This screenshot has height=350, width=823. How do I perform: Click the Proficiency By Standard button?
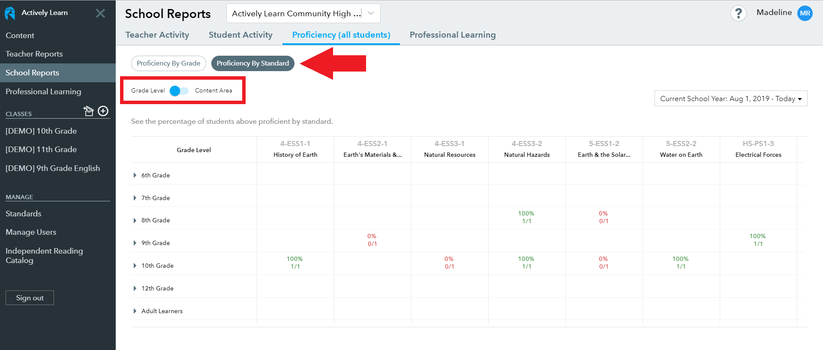pos(253,63)
